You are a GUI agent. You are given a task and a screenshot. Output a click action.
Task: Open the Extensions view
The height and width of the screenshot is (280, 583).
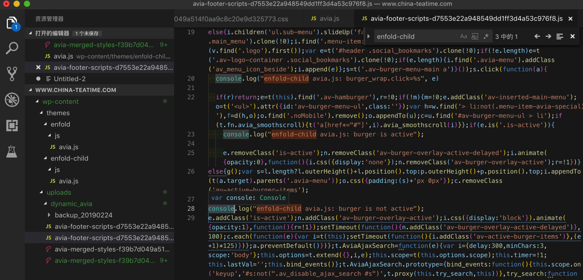(x=12, y=125)
